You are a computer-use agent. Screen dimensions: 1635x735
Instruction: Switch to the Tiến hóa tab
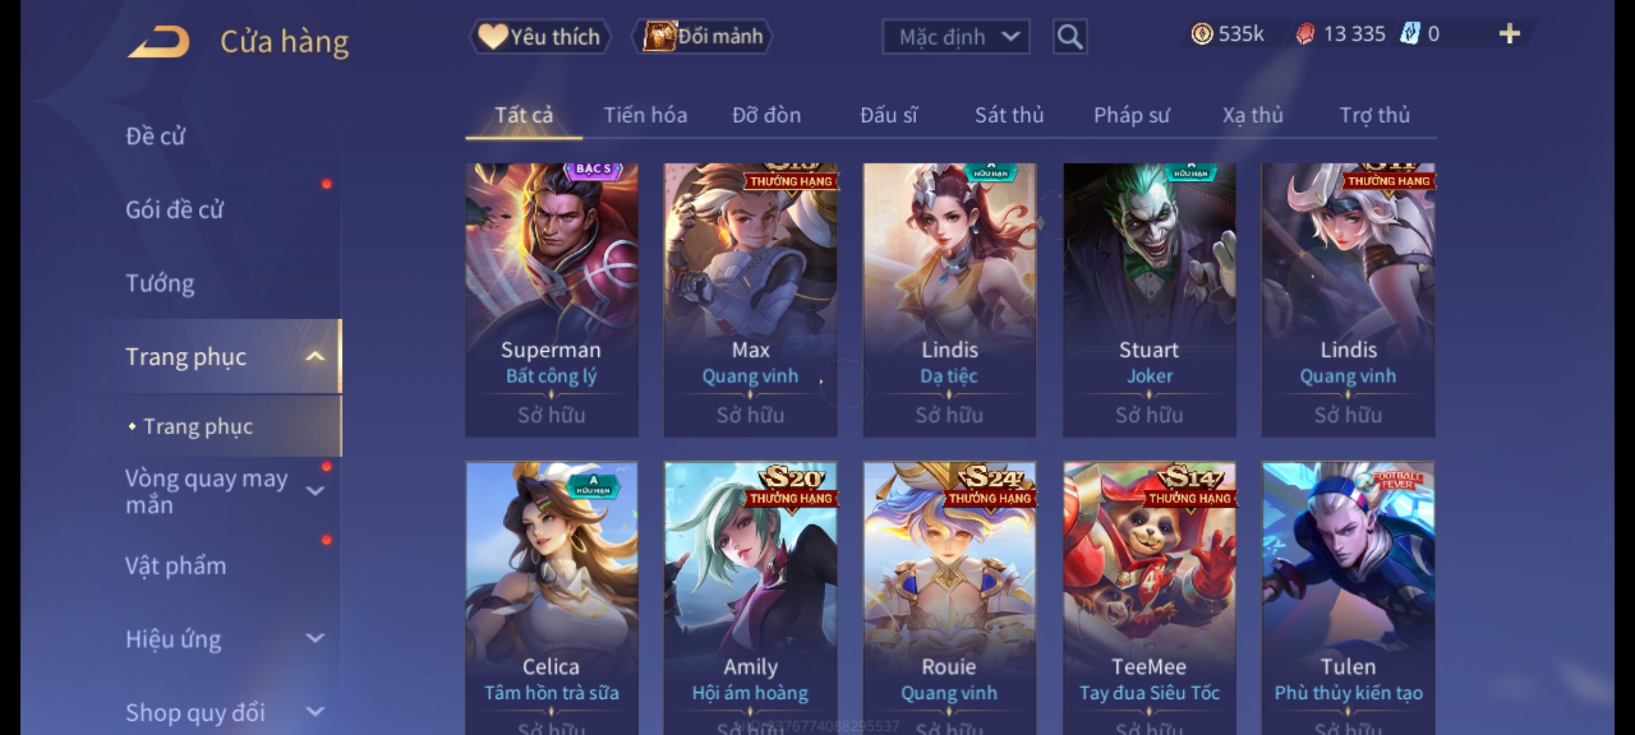click(645, 115)
